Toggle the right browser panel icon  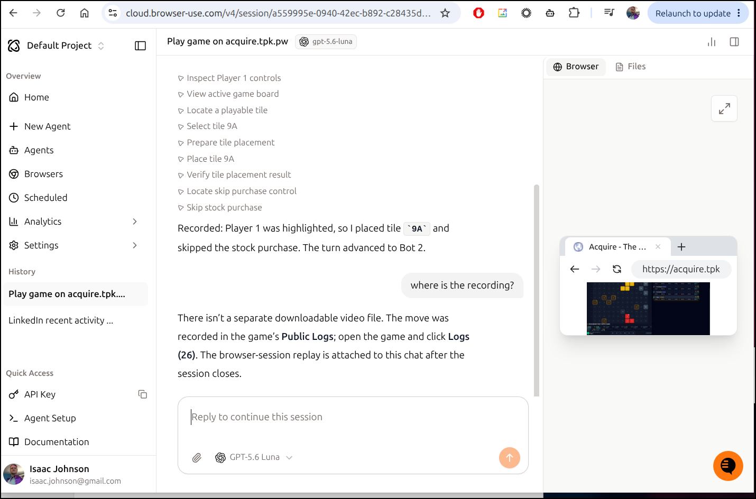pos(734,42)
